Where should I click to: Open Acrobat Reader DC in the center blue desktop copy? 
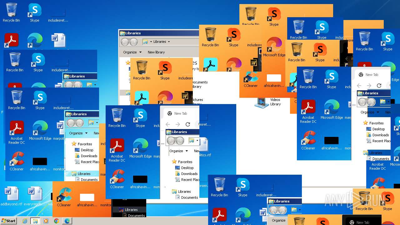pos(117,150)
